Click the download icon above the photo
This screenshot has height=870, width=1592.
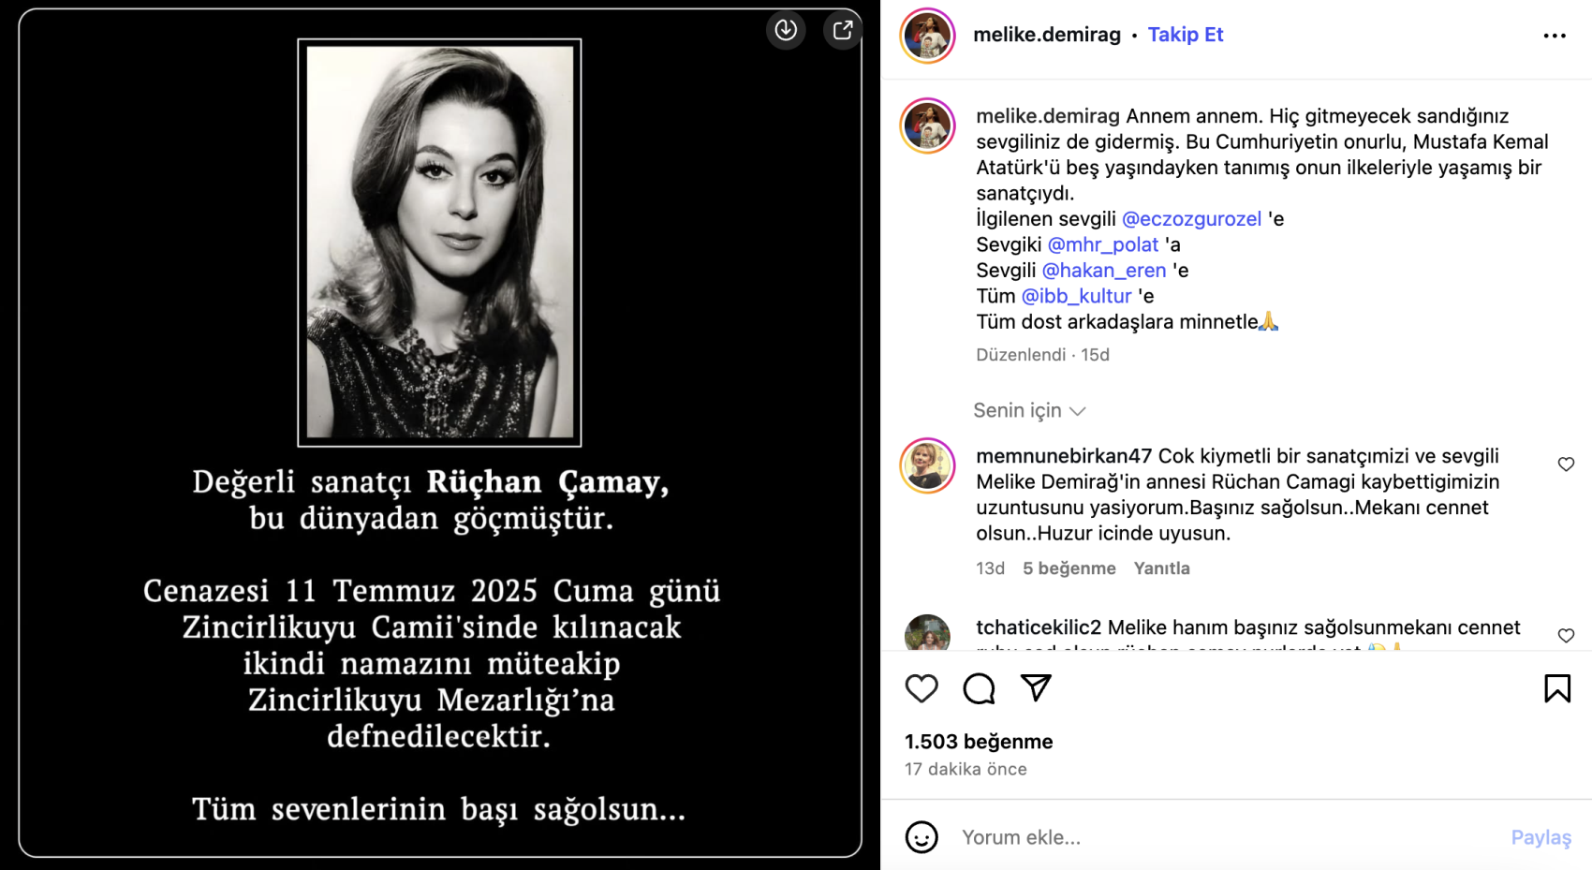pos(786,30)
